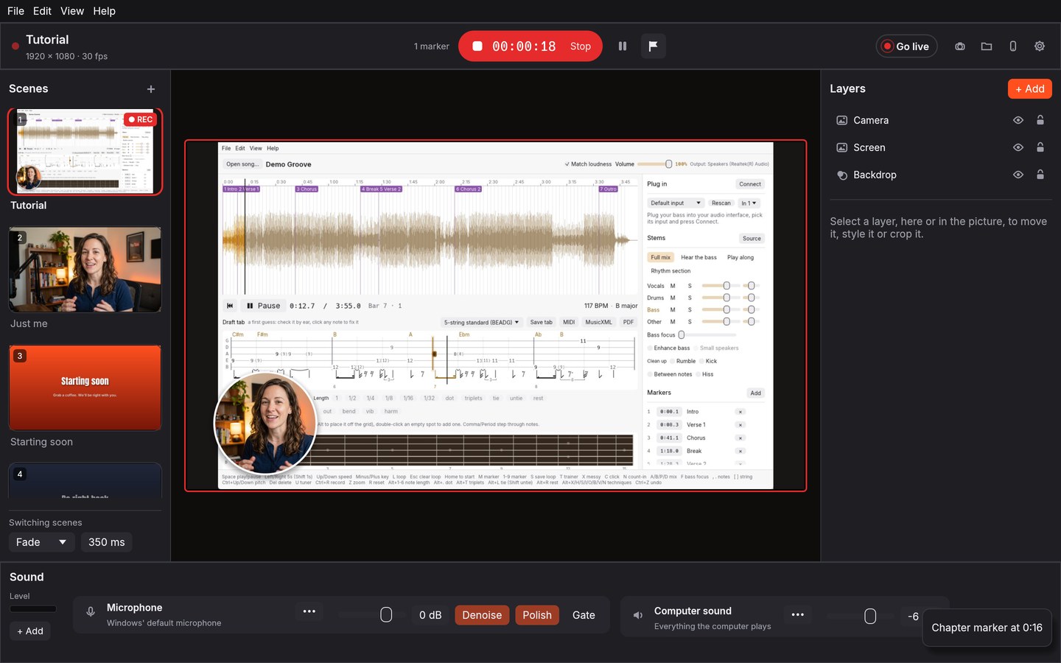Toggle Polish on microphone
Viewport: 1061px width, 663px height.
tap(537, 615)
